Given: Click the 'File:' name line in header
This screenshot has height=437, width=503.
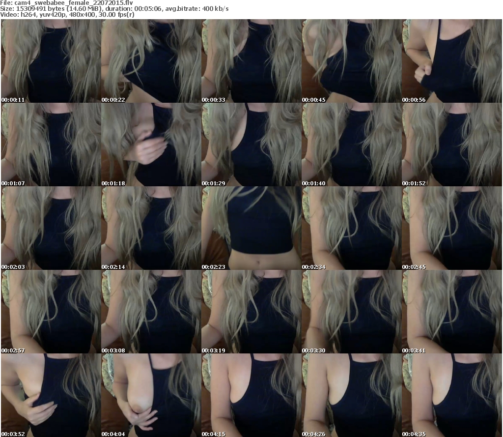Looking at the screenshot, I should click(66, 3).
